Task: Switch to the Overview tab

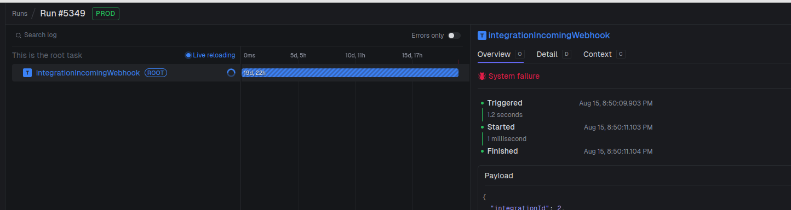Action: click(x=501, y=54)
